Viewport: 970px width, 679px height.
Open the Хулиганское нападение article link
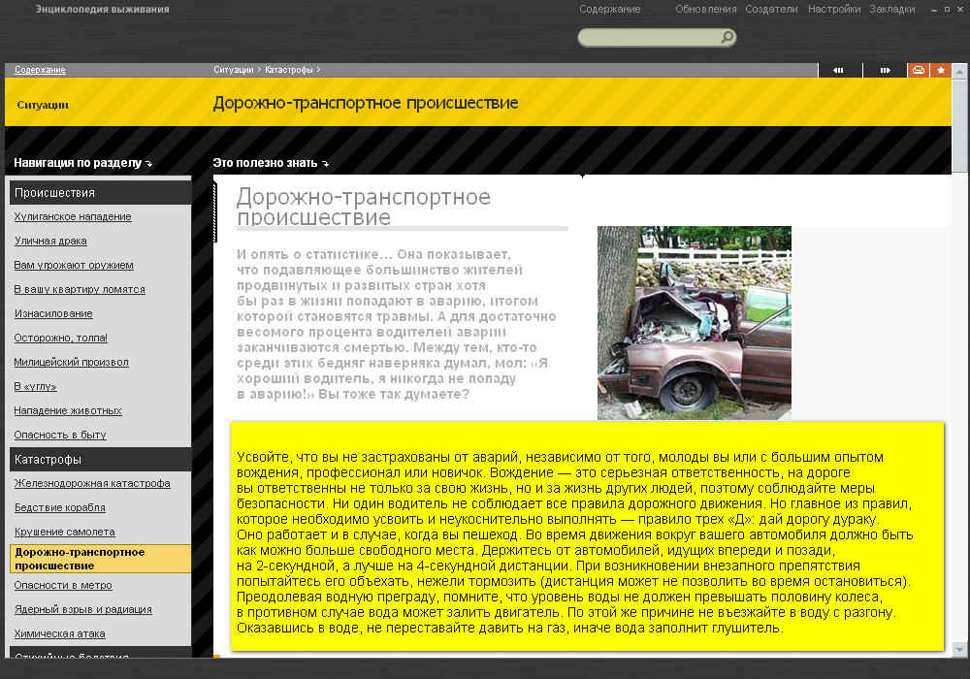(x=73, y=217)
